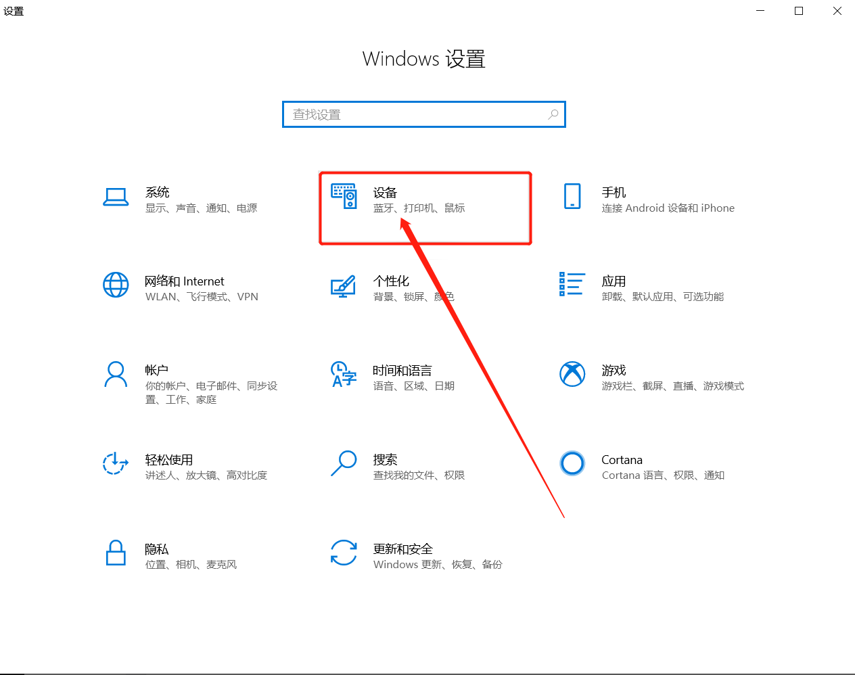Click the Search magnifier tile icon
The image size is (855, 675).
pyautogui.click(x=344, y=463)
